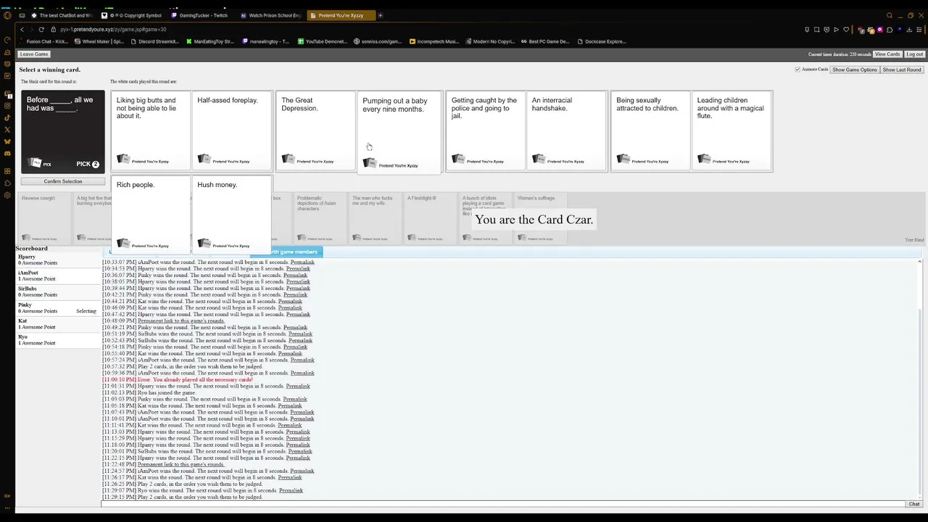
Task: Open Discord in the browser sidebar
Action: [7, 153]
